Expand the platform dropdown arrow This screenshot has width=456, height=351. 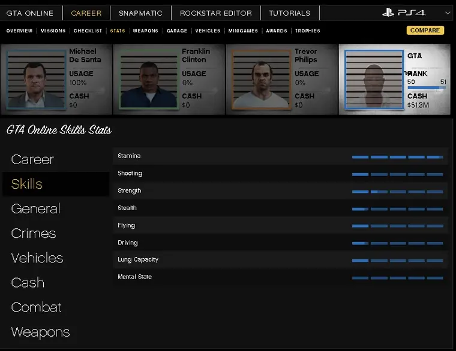point(448,13)
